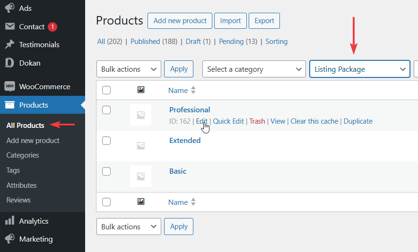Check the Professional product checkbox
Image resolution: width=418 pixels, height=252 pixels.
106,110
